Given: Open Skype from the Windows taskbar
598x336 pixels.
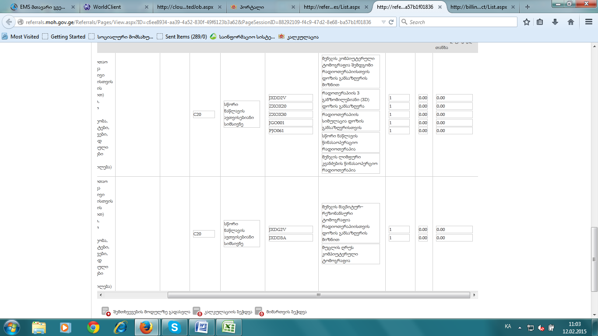Looking at the screenshot, I should click(174, 327).
